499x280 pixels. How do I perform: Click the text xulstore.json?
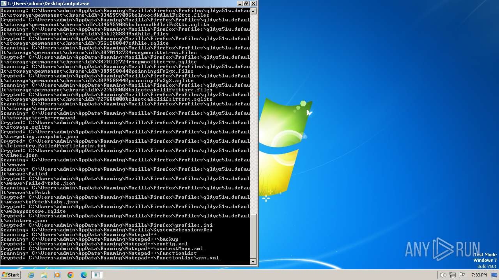[x=27, y=220]
